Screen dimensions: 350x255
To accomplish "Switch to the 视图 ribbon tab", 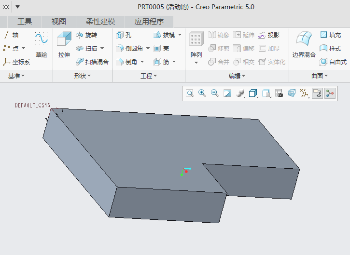I will tap(58, 22).
